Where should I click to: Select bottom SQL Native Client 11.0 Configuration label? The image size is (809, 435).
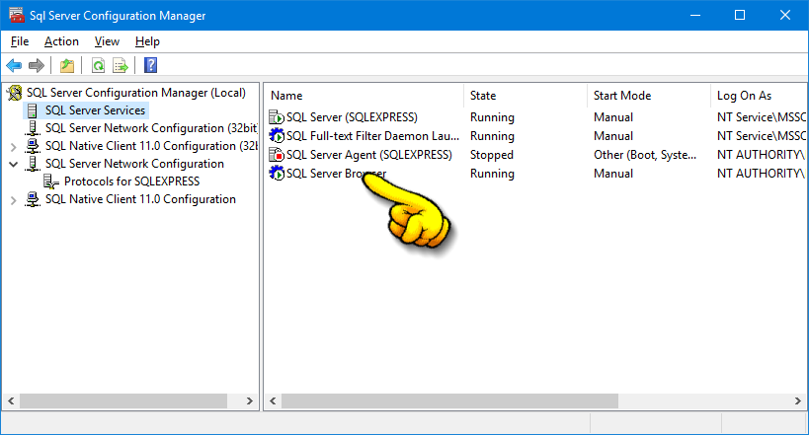(140, 199)
